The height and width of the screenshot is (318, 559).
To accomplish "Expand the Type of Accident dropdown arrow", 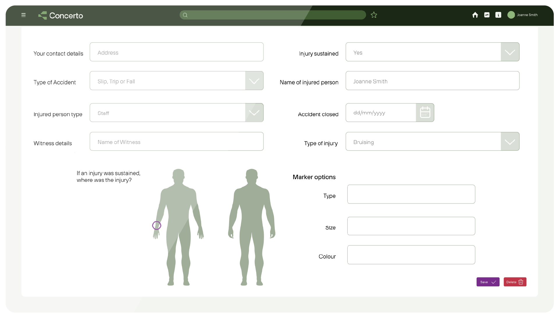I will tap(254, 81).
